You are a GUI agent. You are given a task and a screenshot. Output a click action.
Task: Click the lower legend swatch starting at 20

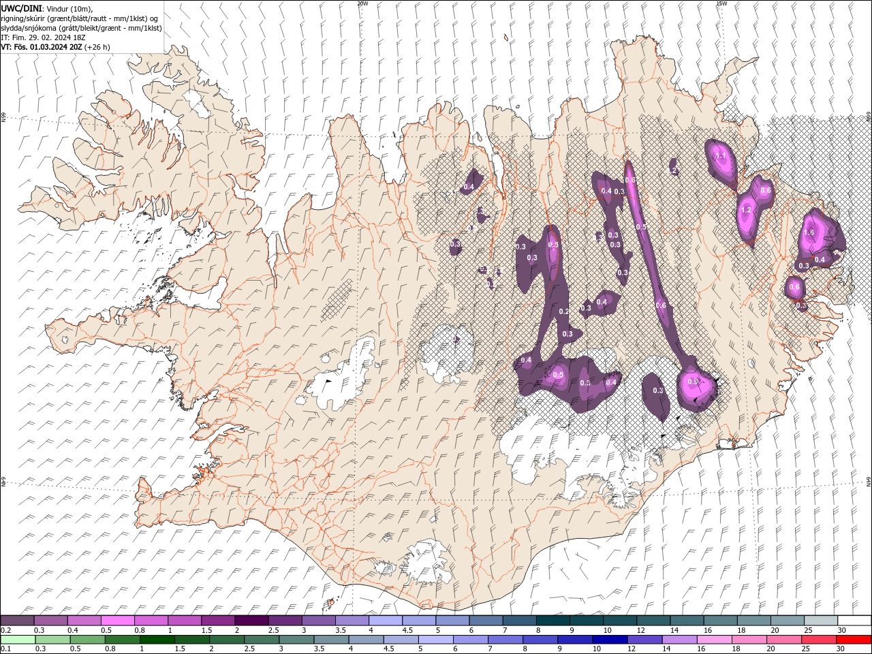tap(784, 640)
